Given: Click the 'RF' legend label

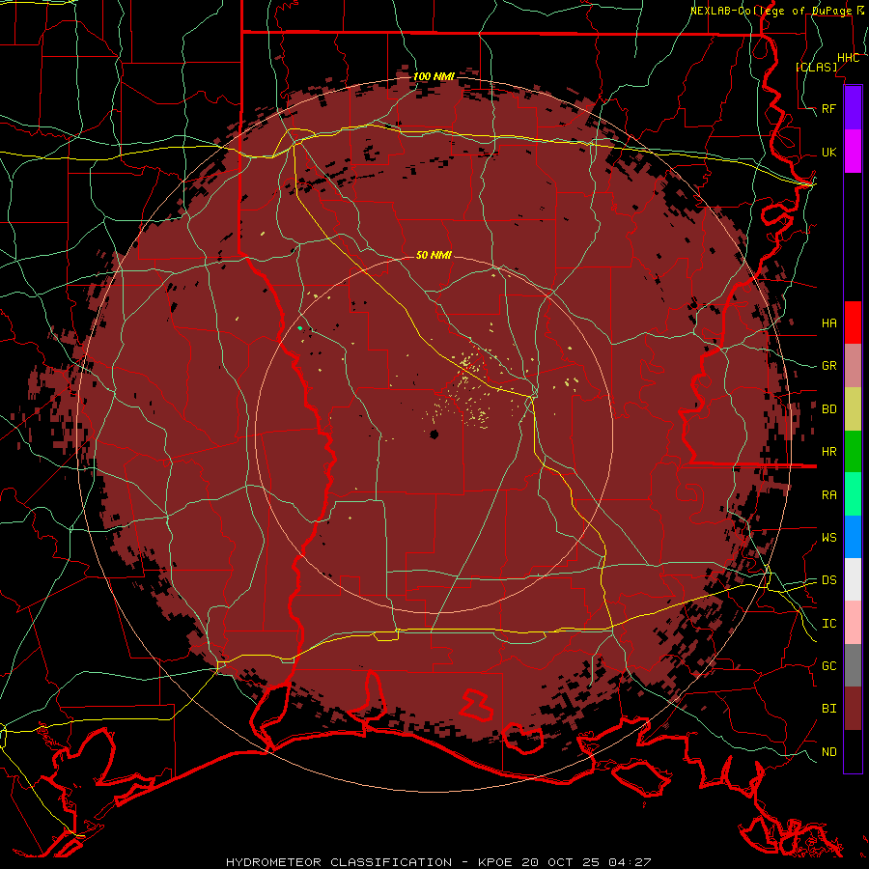Looking at the screenshot, I should 829,108.
